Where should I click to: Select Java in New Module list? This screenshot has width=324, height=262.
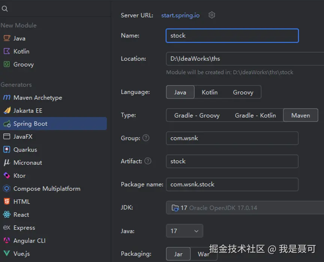pos(53,38)
